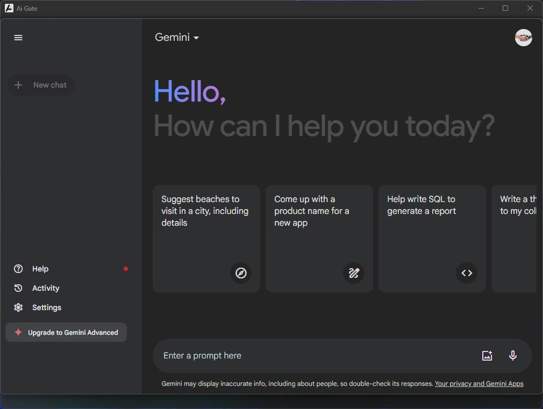Open the Gemini model dropdown

pyautogui.click(x=177, y=38)
